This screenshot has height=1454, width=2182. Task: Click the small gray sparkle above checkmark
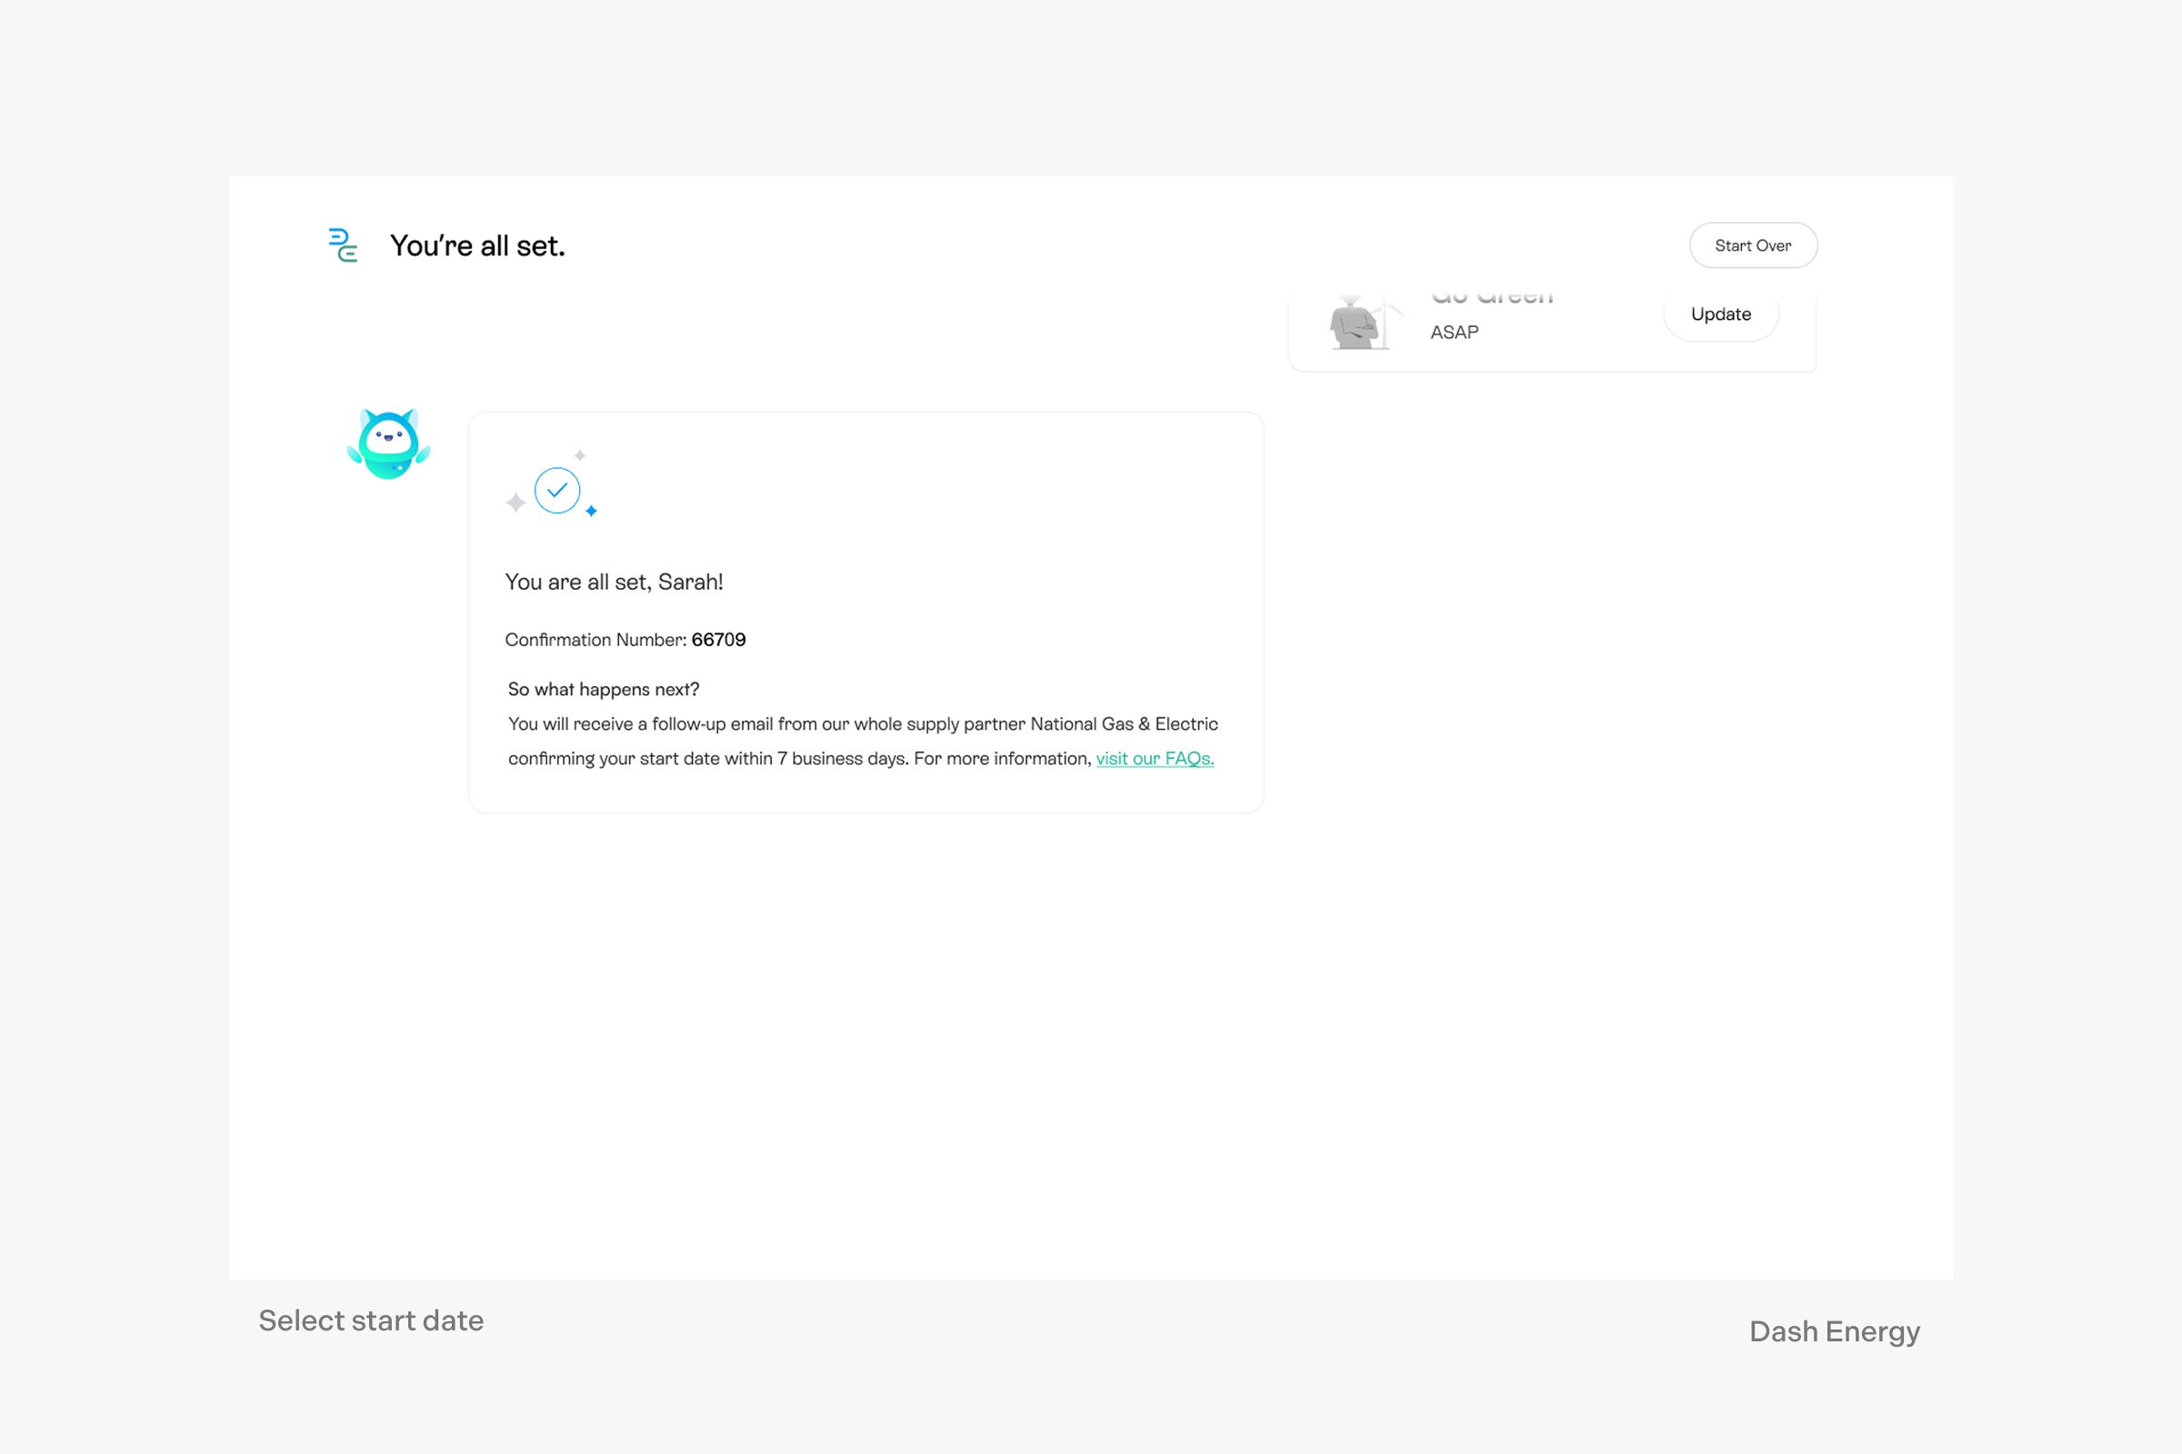point(580,455)
